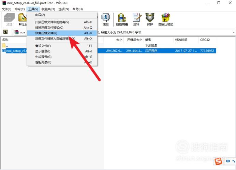Choose 转换压缩文件格式(C) menu entry
Screen dimensions: 236x170
pyautogui.click(x=62, y=28)
